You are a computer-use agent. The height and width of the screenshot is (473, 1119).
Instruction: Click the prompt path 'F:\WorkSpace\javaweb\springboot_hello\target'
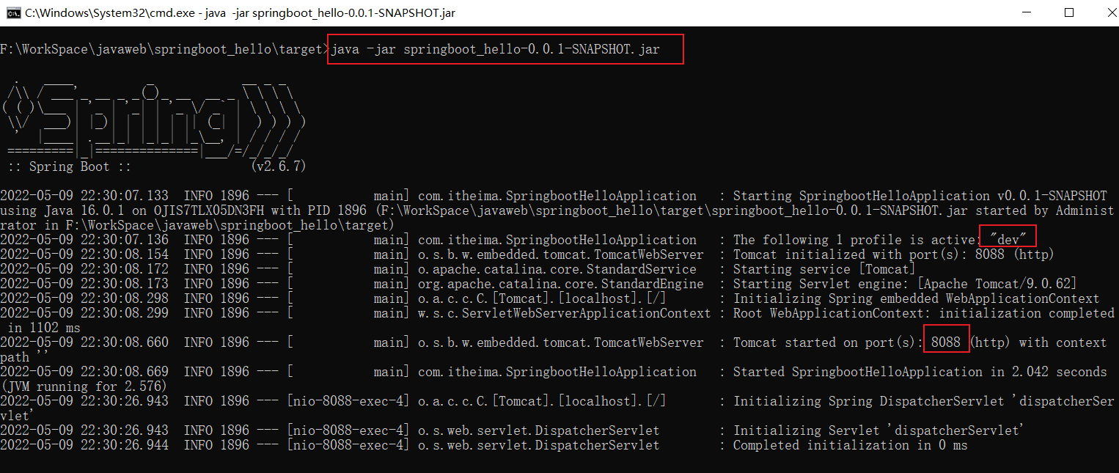point(161,50)
